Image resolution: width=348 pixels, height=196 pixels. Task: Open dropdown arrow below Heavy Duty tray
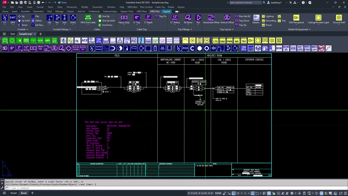tap(124, 25)
